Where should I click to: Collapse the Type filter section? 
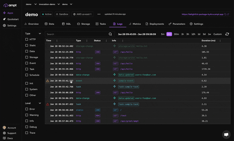click(x=40, y=34)
